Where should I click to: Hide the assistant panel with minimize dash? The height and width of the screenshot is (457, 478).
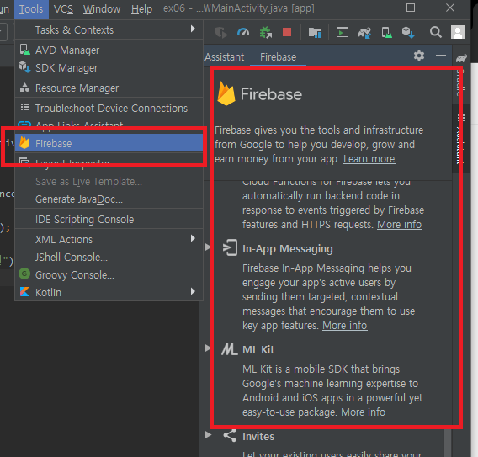click(x=441, y=56)
